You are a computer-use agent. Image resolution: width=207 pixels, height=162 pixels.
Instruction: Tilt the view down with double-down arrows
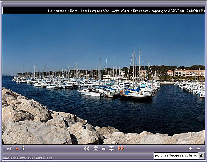111,149
